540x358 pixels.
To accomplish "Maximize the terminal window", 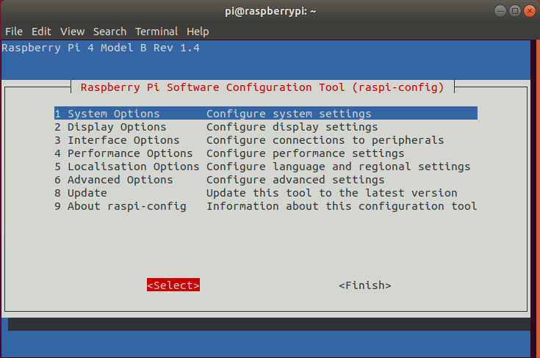I will tap(515, 11).
